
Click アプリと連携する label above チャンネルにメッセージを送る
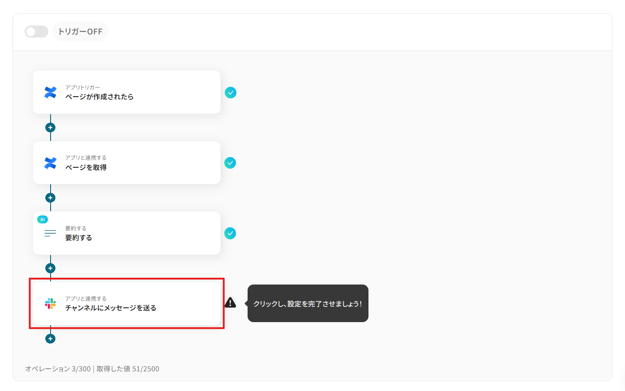(x=86, y=298)
